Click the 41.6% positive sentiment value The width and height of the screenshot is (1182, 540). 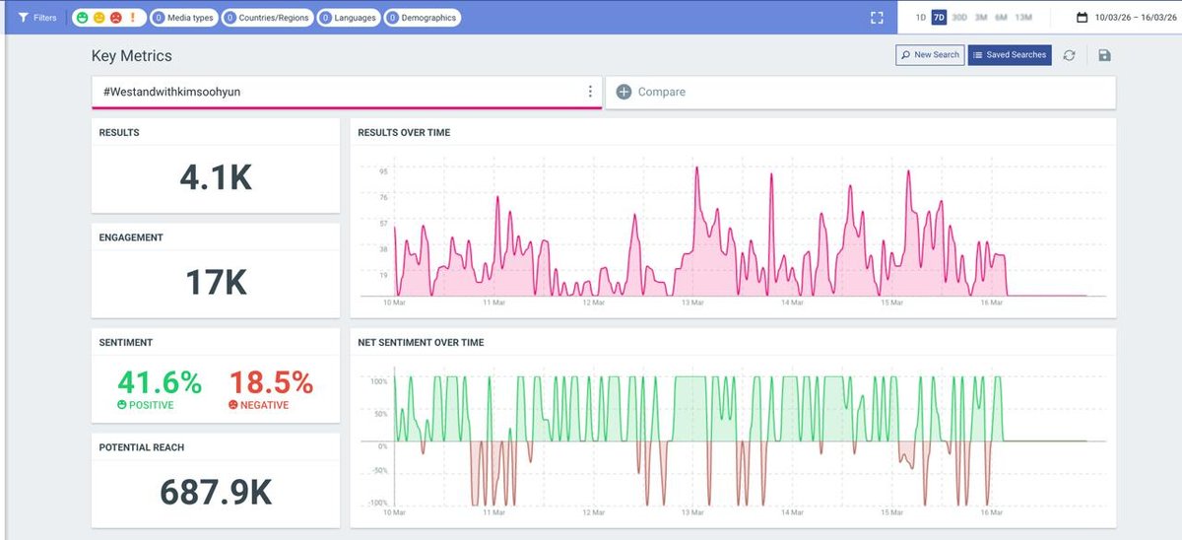point(160,382)
